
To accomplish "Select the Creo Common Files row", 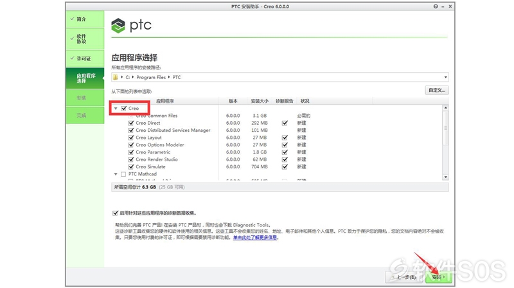I will (x=157, y=116).
